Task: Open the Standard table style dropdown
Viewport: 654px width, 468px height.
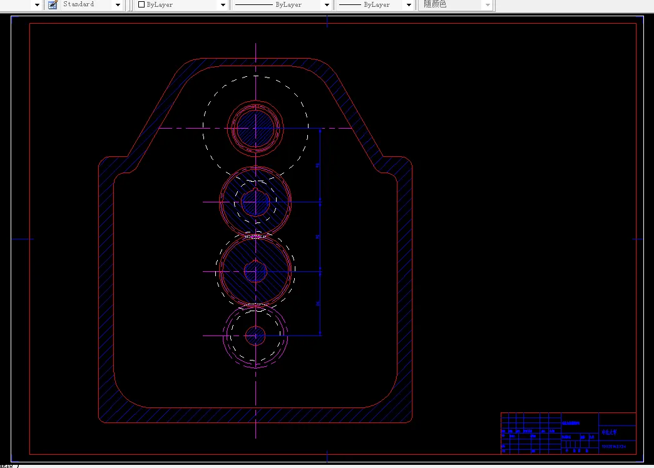Action: [x=118, y=5]
